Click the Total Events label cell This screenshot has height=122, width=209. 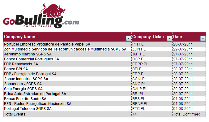coord(67,114)
